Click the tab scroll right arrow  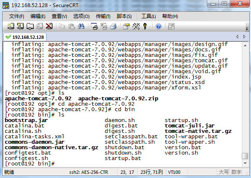[x=244, y=37]
